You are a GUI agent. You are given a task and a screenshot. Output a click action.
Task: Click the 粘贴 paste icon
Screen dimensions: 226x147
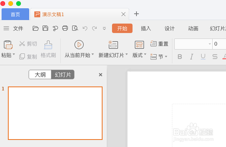[8, 45]
